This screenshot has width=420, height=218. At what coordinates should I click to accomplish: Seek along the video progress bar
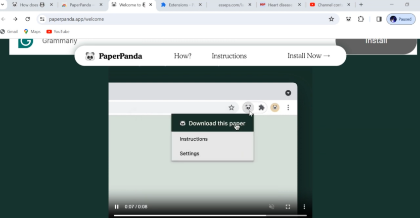coord(210,215)
